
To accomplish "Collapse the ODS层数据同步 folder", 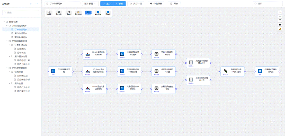I will (x=7, y=26).
